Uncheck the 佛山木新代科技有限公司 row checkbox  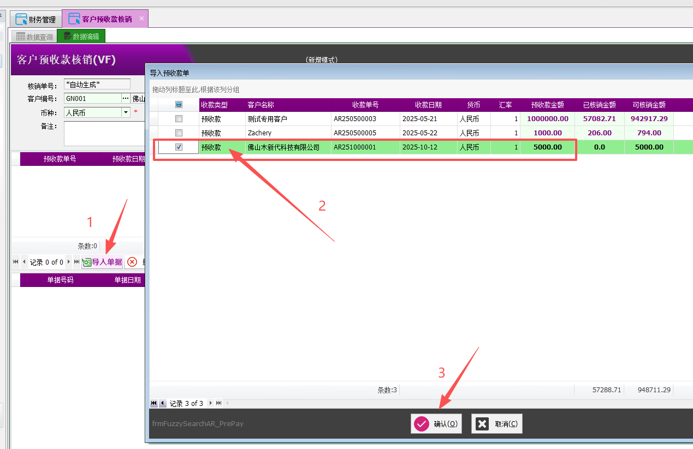(179, 147)
